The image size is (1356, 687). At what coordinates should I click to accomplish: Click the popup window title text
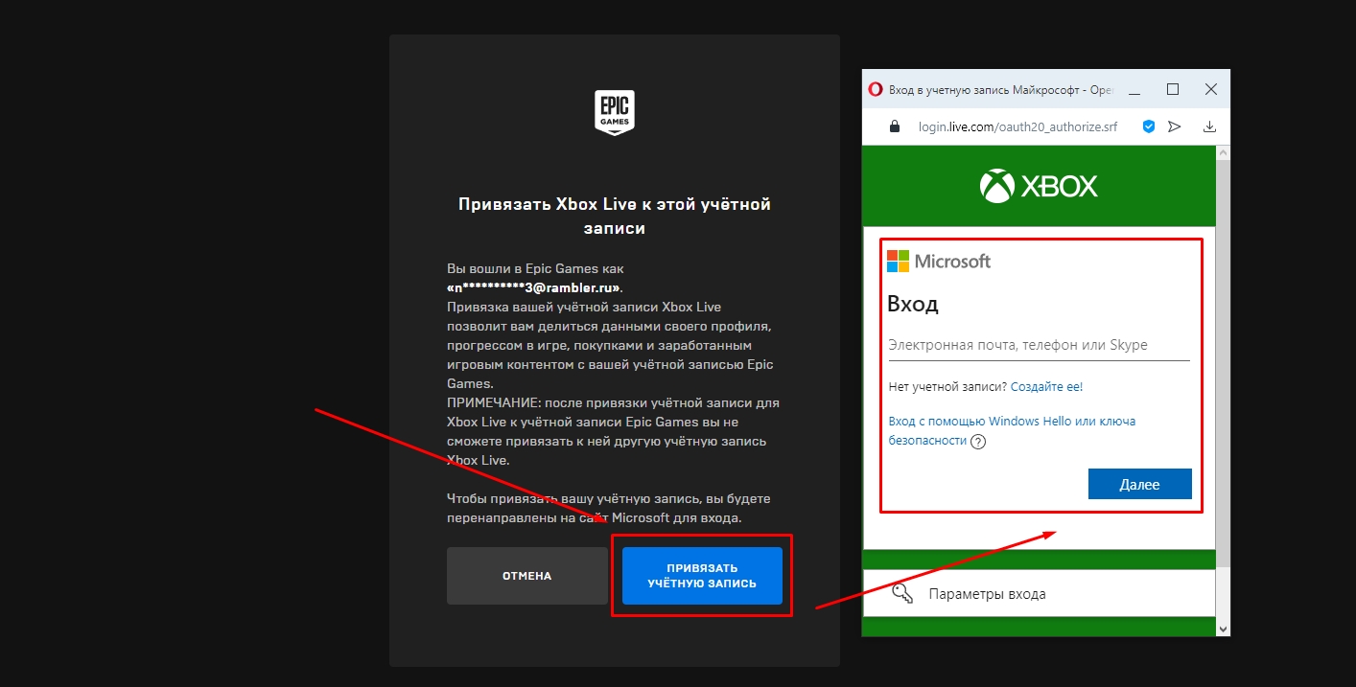click(x=1001, y=90)
